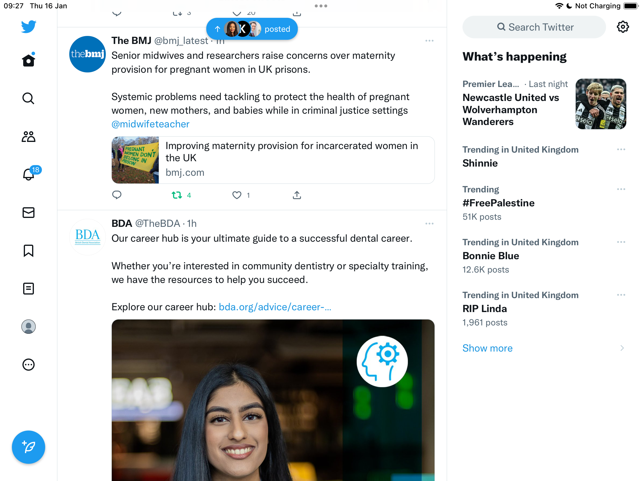Tap the Wi-Fi status icon

pyautogui.click(x=559, y=6)
